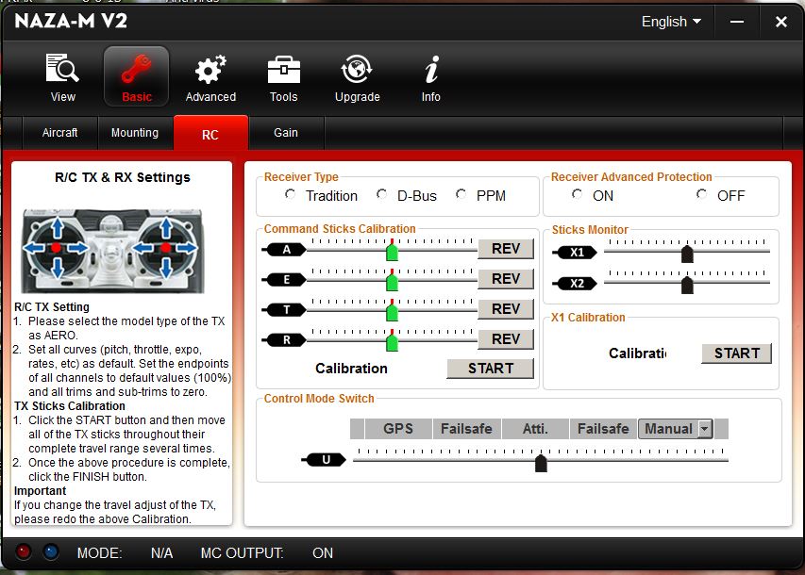Click the E channel green slider handle
The height and width of the screenshot is (575, 805).
tap(392, 282)
